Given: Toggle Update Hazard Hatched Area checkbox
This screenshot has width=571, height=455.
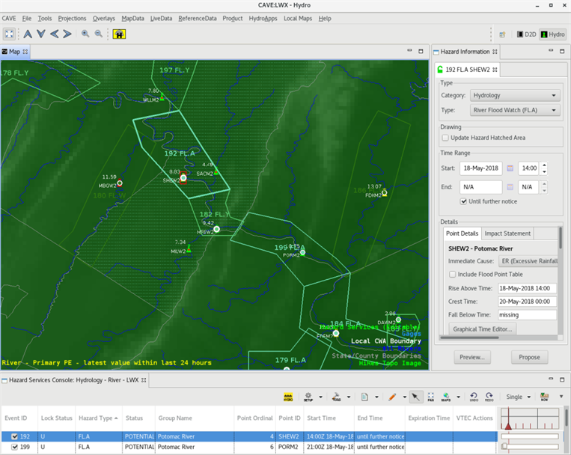Looking at the screenshot, I should coord(445,138).
